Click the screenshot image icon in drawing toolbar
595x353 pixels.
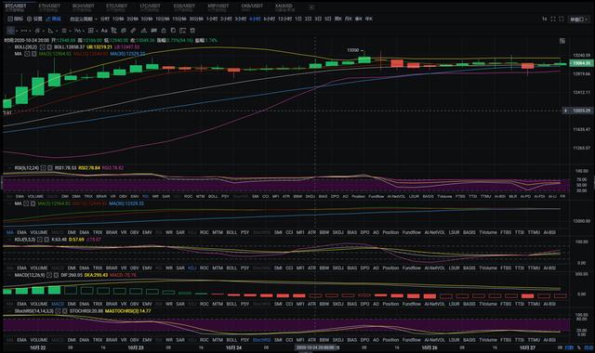(x=183, y=31)
